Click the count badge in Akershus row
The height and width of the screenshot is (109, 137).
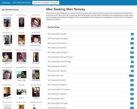click(x=132, y=34)
